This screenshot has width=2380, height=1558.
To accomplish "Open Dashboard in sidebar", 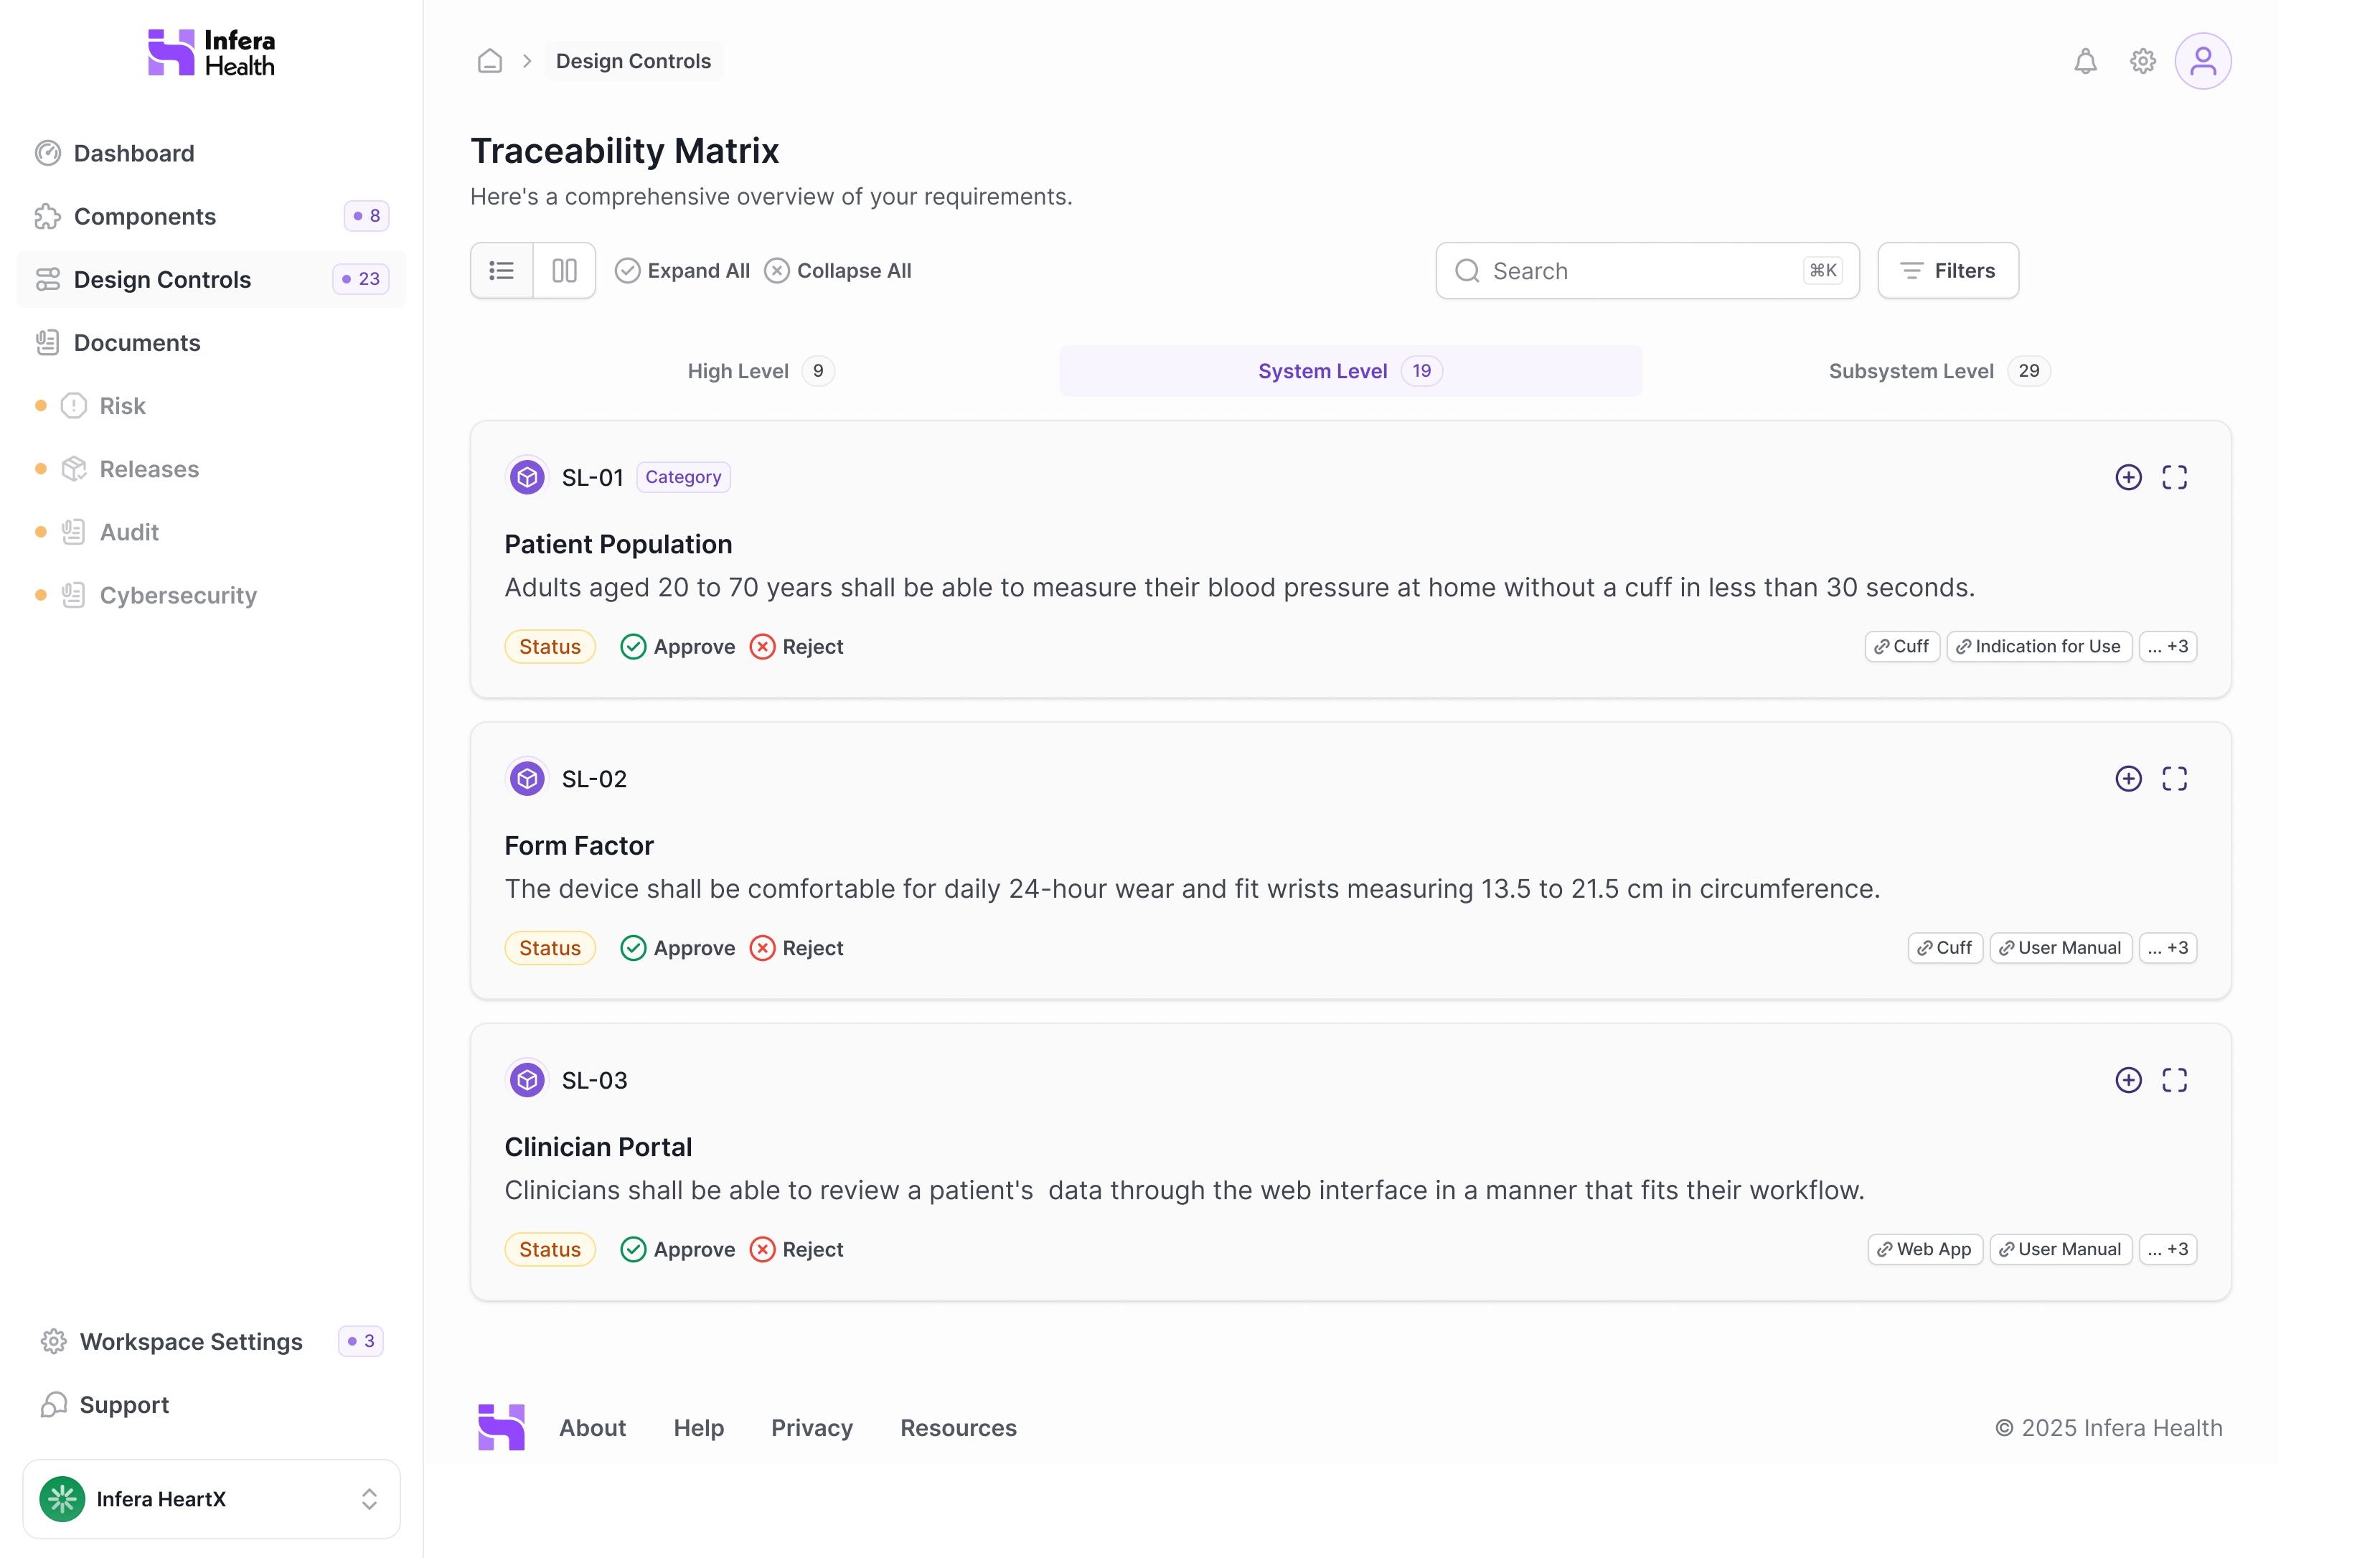I will [211, 153].
